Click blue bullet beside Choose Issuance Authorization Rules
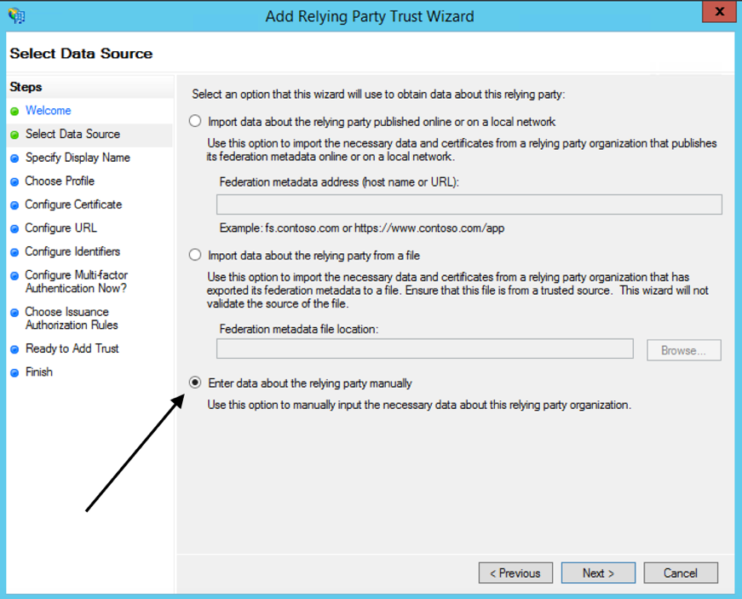 click(14, 312)
